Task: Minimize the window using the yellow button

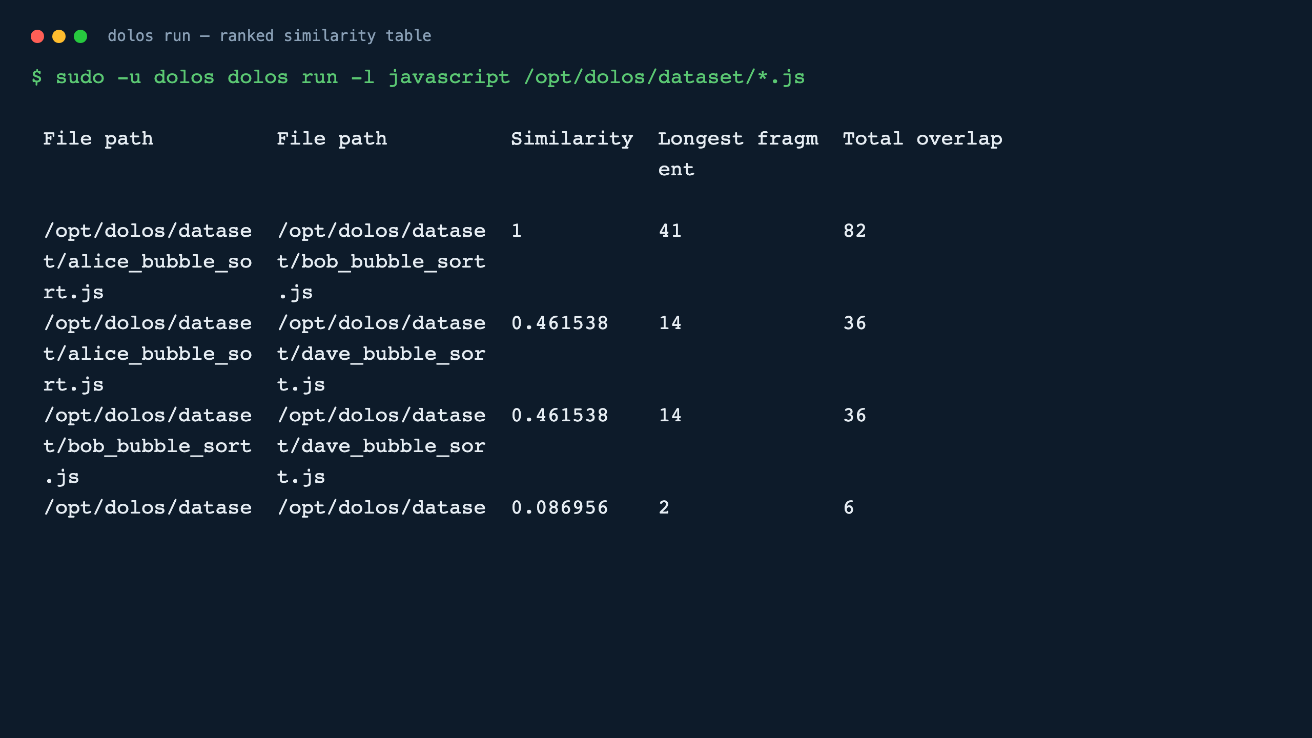Action: (x=59, y=36)
